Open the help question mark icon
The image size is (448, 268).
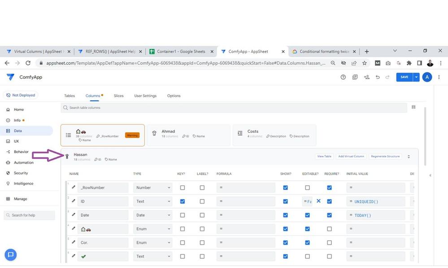tap(343, 77)
